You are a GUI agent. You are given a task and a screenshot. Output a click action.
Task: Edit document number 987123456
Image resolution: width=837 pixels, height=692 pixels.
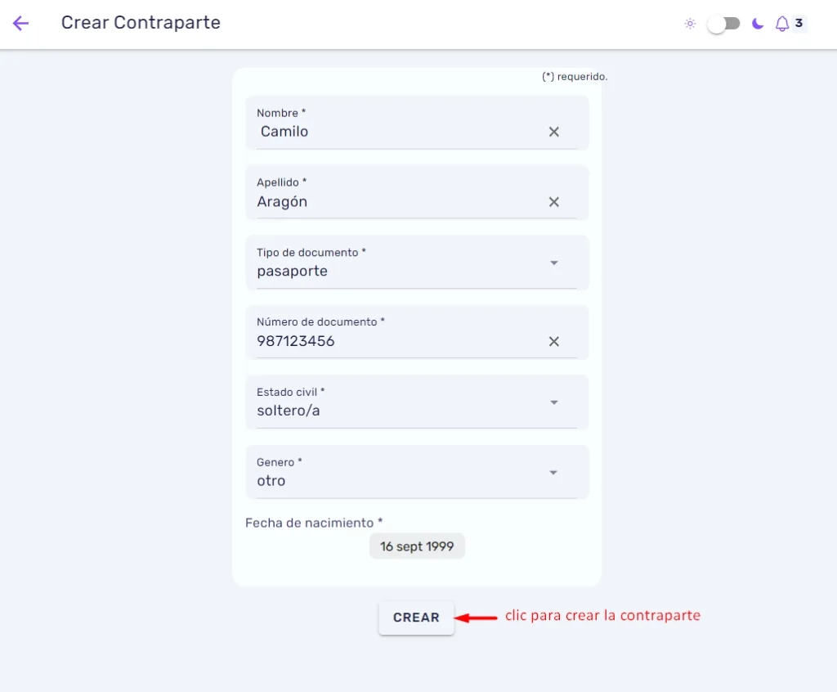point(416,332)
